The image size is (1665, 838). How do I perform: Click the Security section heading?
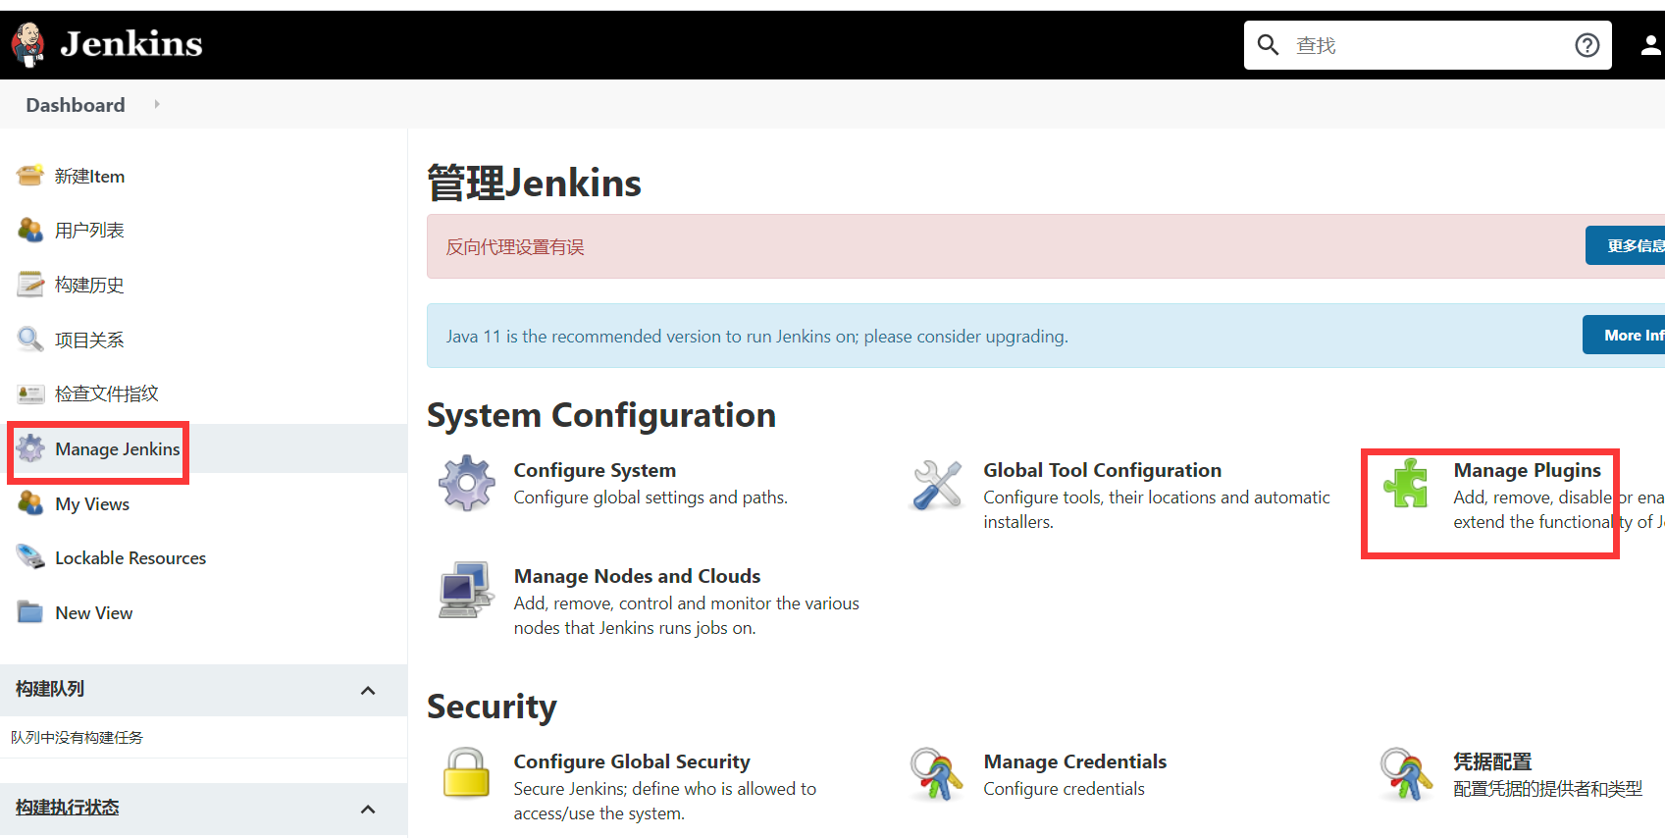coord(492,707)
